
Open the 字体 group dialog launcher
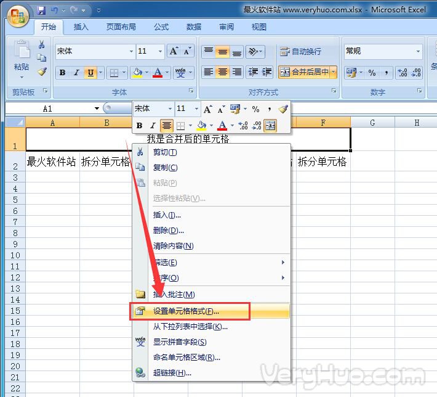[x=191, y=91]
